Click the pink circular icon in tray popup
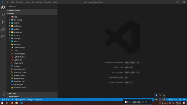Viewport: 187px width, 105px height. tap(160, 99)
